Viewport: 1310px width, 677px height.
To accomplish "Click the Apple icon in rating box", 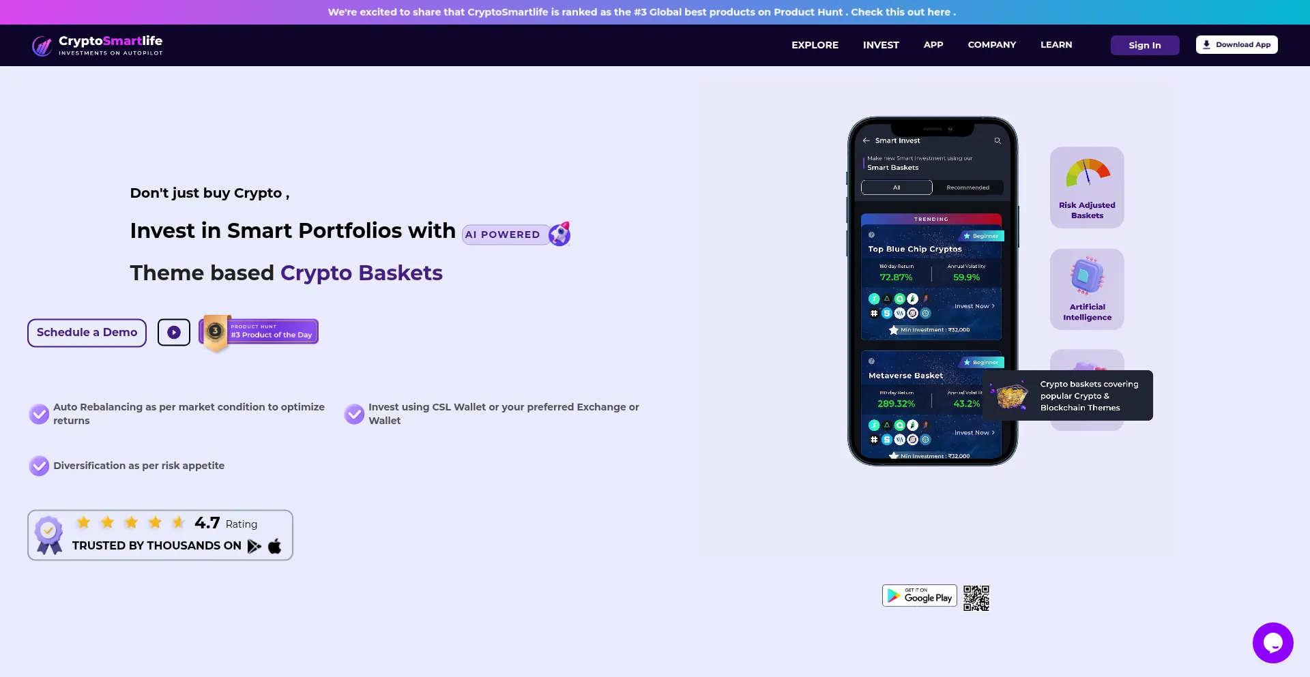I will click(275, 546).
